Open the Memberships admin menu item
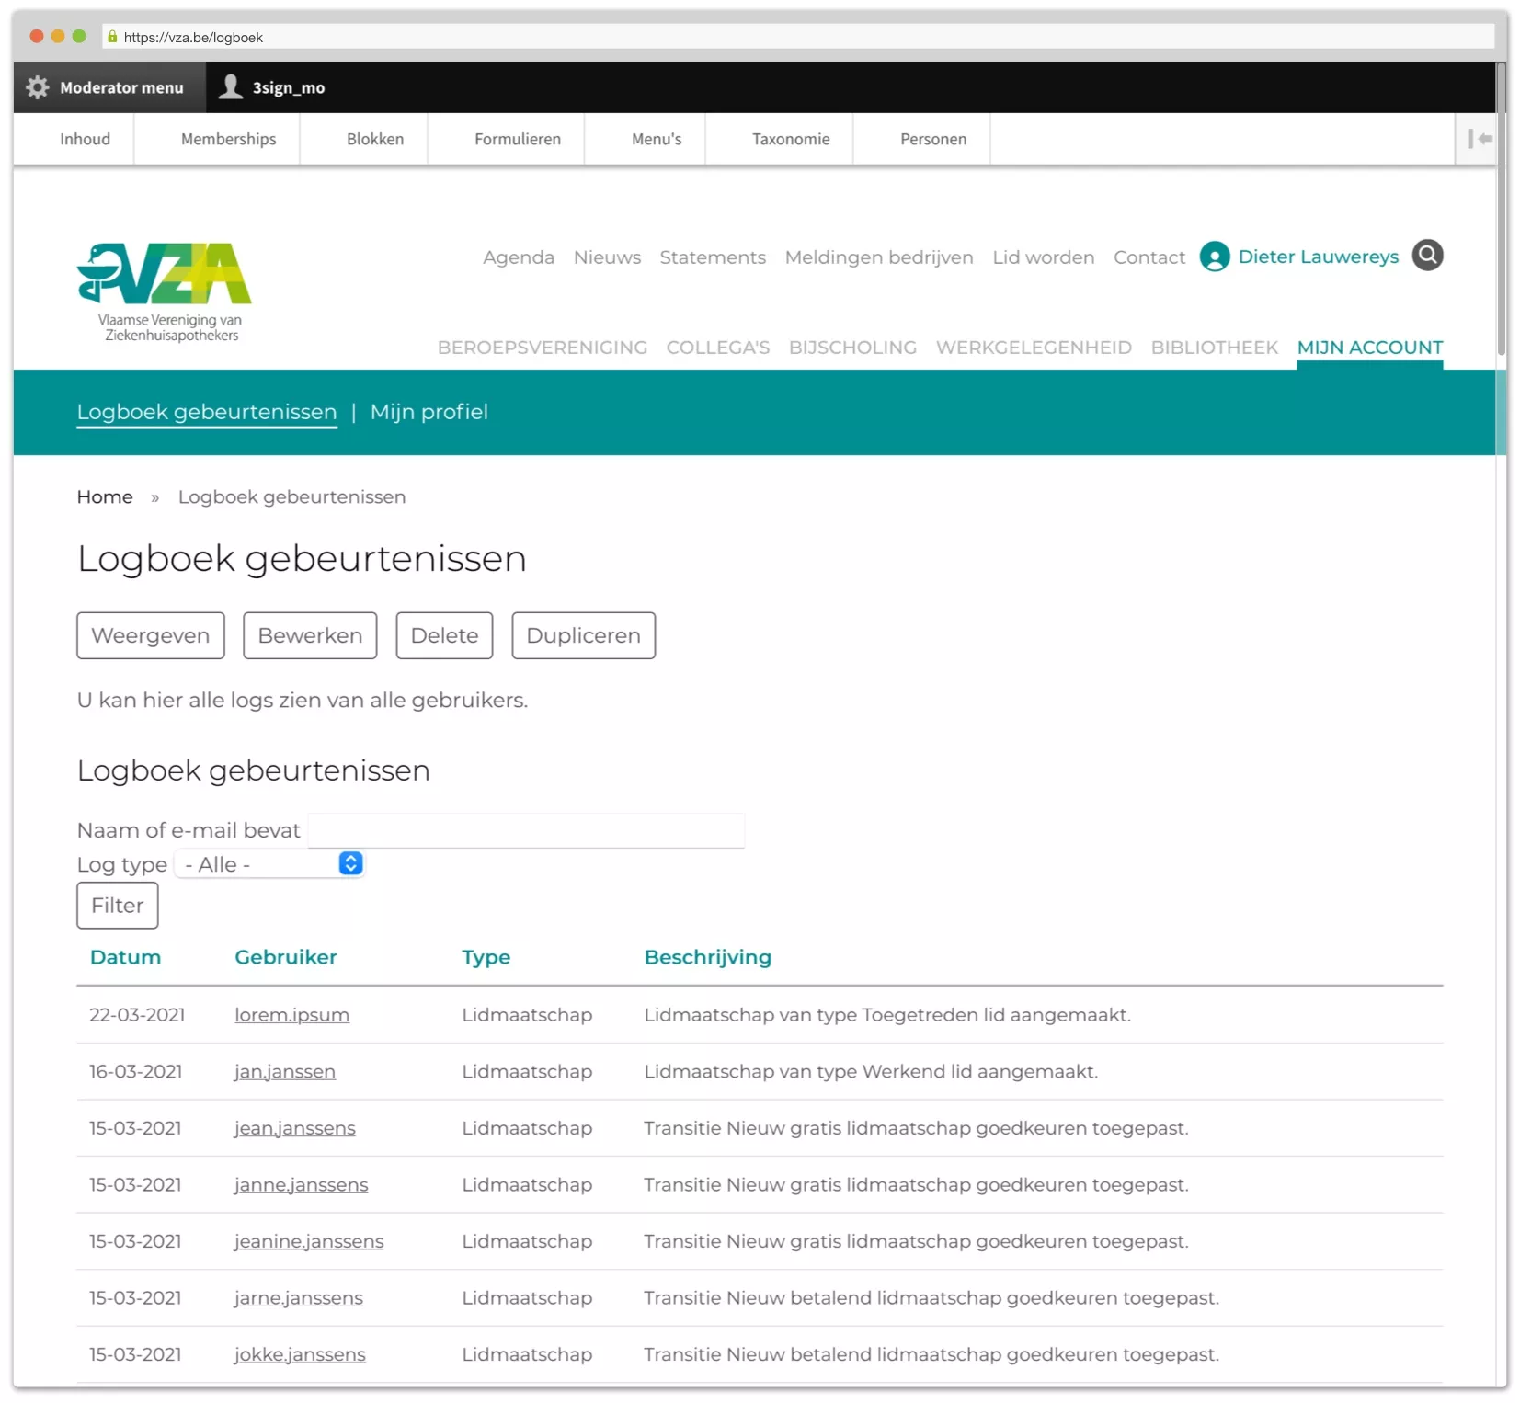The image size is (1520, 1403). [x=228, y=139]
